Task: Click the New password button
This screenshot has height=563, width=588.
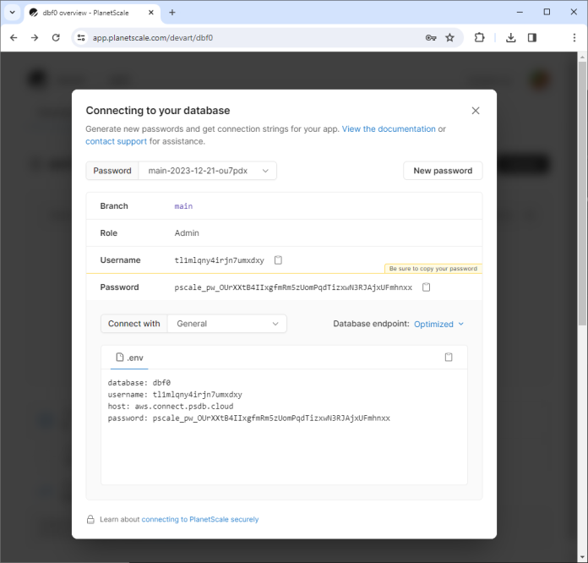Action: tap(443, 171)
